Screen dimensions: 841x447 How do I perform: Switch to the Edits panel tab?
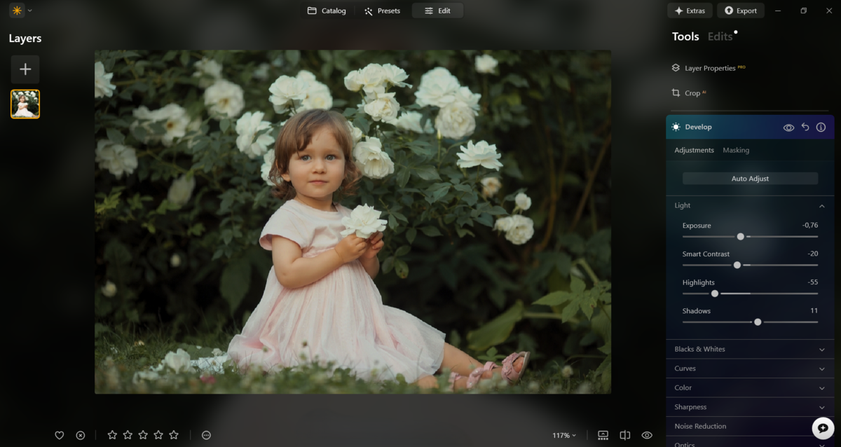pos(720,36)
